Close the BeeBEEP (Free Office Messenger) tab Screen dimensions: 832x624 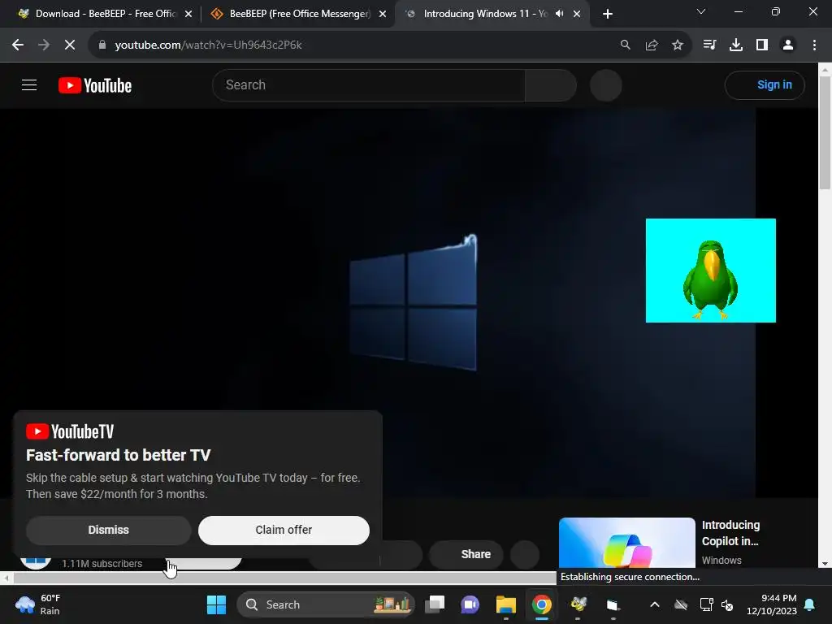click(x=383, y=15)
